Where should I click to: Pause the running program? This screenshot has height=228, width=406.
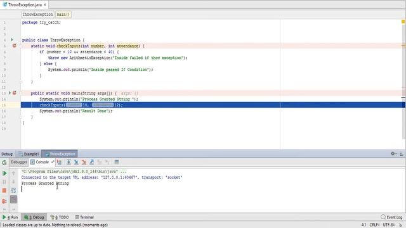coord(4,182)
